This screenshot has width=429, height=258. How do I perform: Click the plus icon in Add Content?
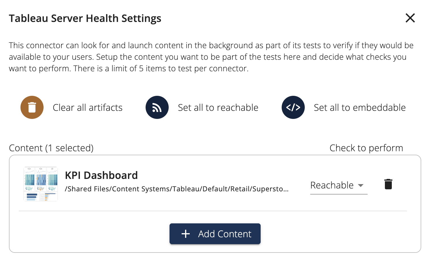(x=186, y=234)
